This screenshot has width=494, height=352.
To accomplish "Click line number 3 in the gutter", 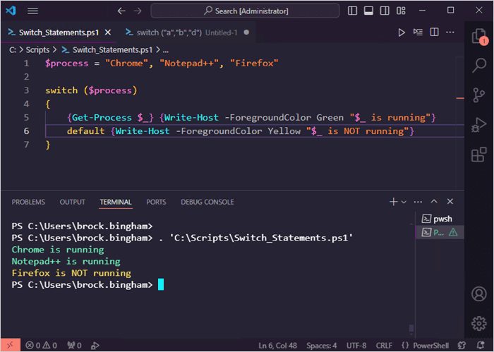I will coord(27,90).
